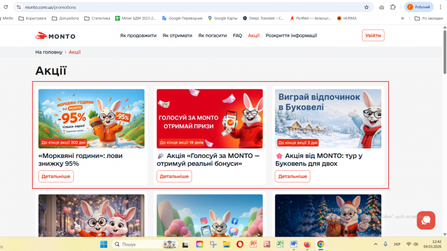447x251 pixels.
Task: Switch to Firefox in the taskbar
Action: pos(307,244)
